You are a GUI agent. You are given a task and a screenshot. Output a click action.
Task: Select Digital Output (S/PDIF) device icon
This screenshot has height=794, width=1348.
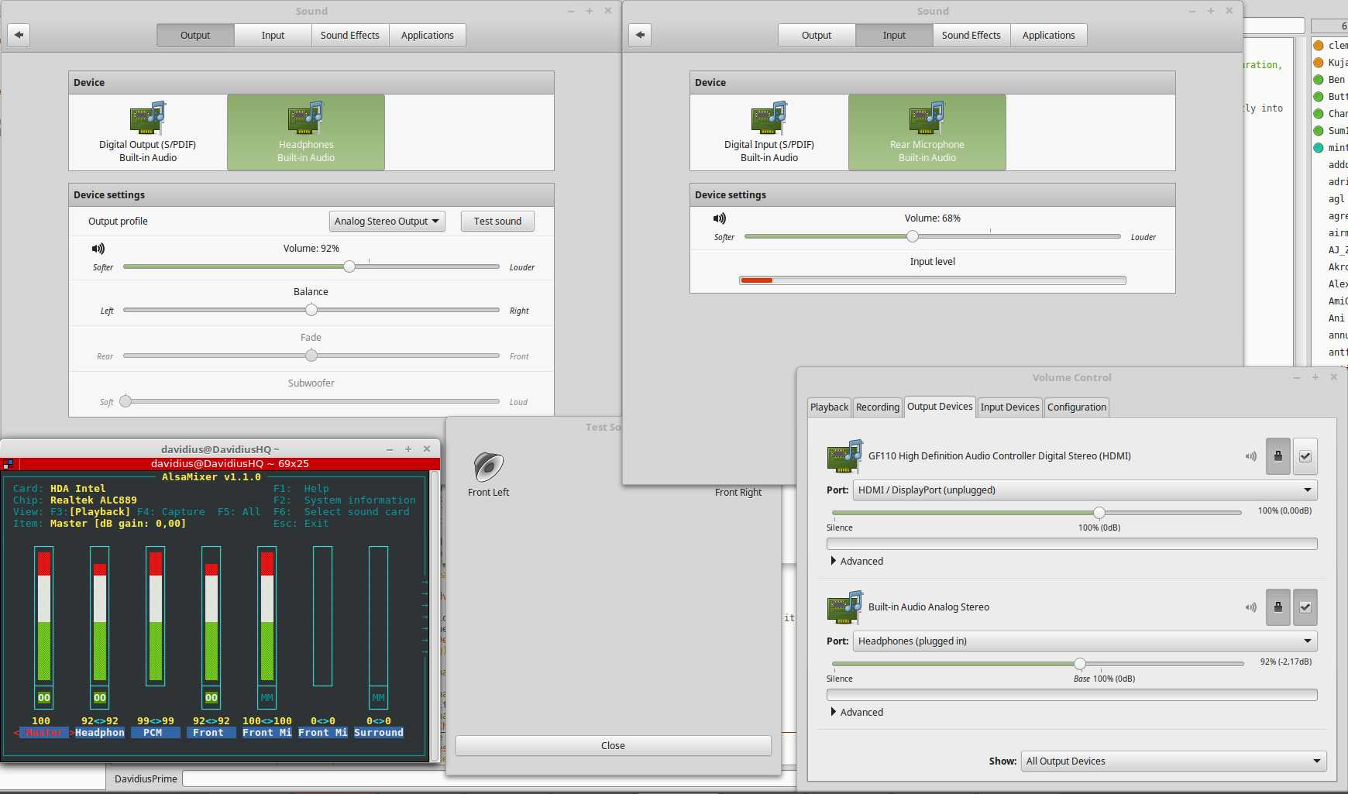click(x=147, y=119)
